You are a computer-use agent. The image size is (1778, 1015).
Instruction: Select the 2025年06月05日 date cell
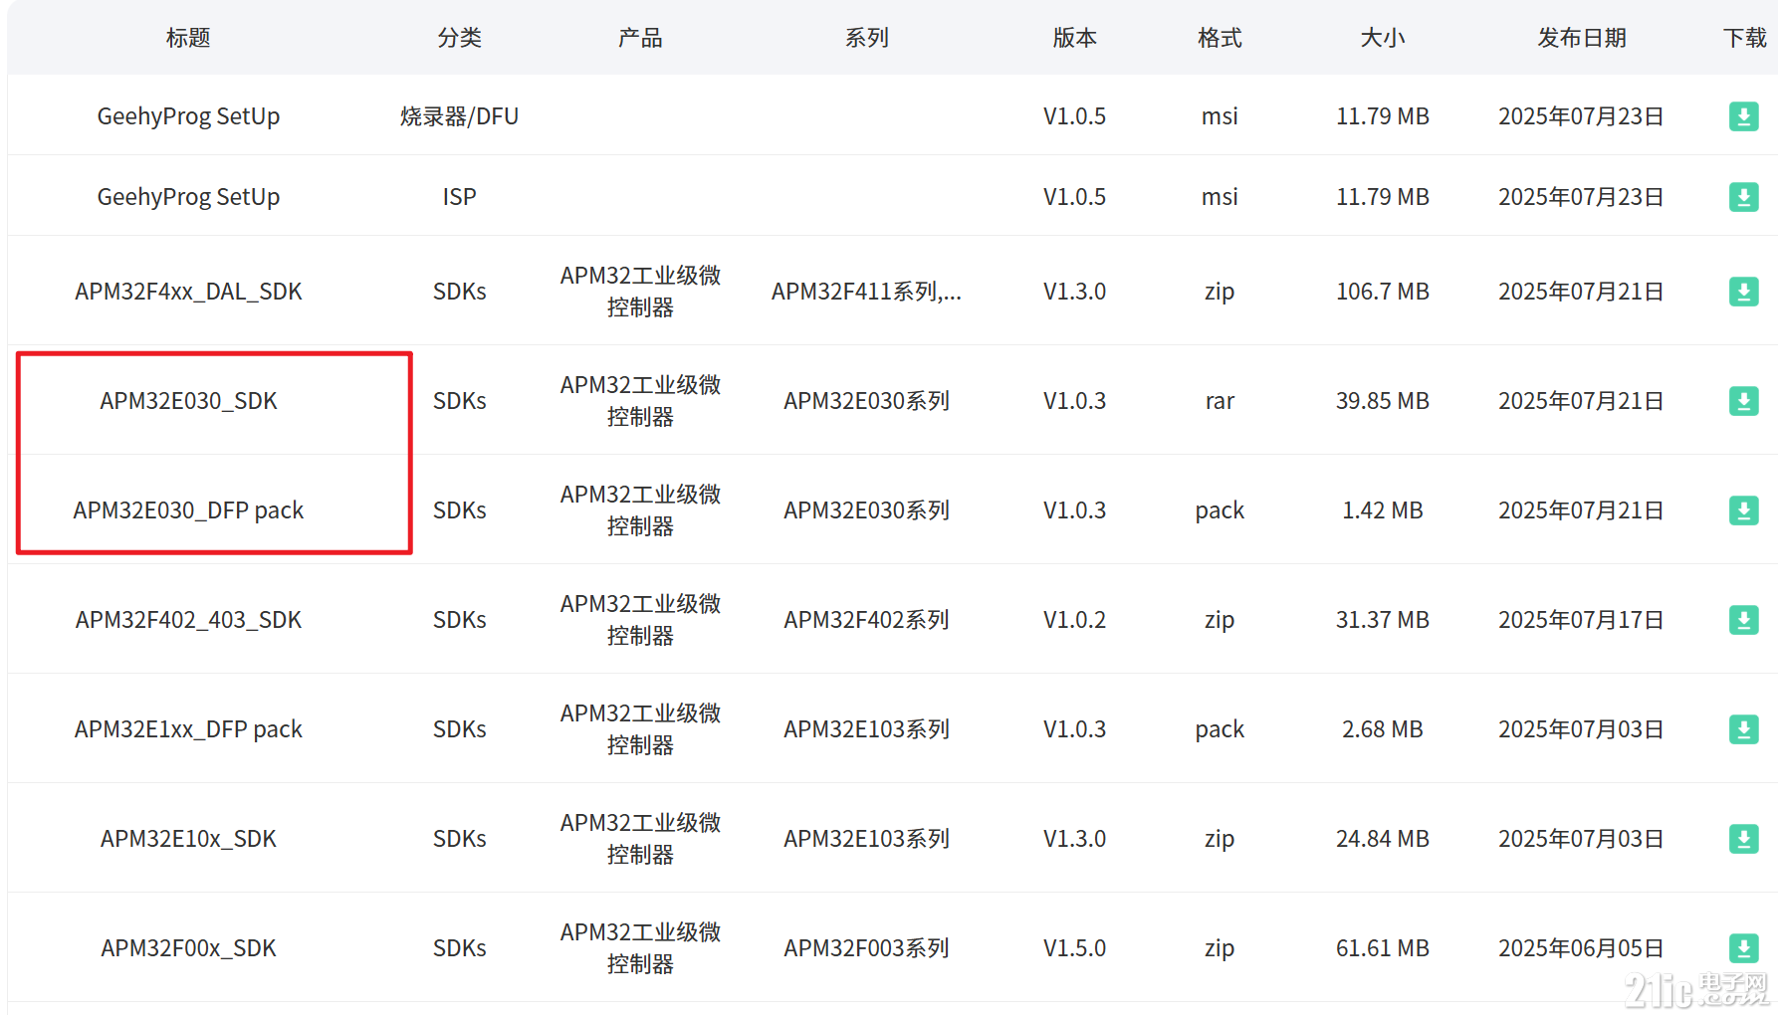click(x=1581, y=948)
